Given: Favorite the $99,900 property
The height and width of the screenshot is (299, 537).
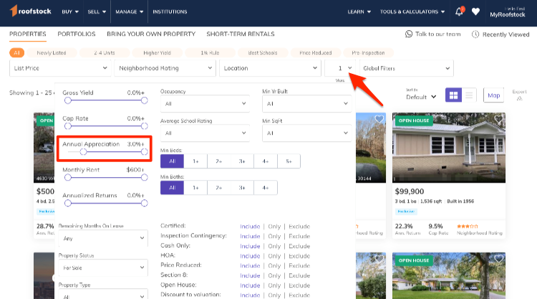Looking at the screenshot, I should pos(498,119).
